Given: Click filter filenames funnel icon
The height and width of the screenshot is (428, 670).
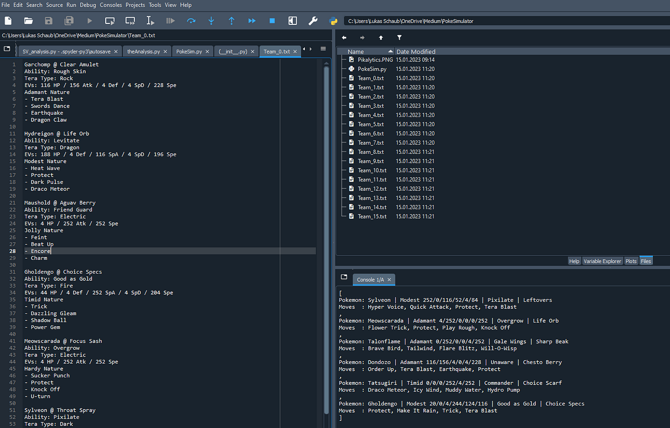Looking at the screenshot, I should point(399,37).
